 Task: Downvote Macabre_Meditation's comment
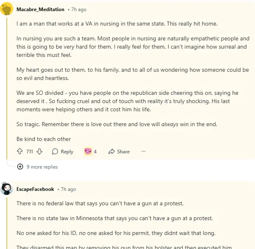click(39, 152)
